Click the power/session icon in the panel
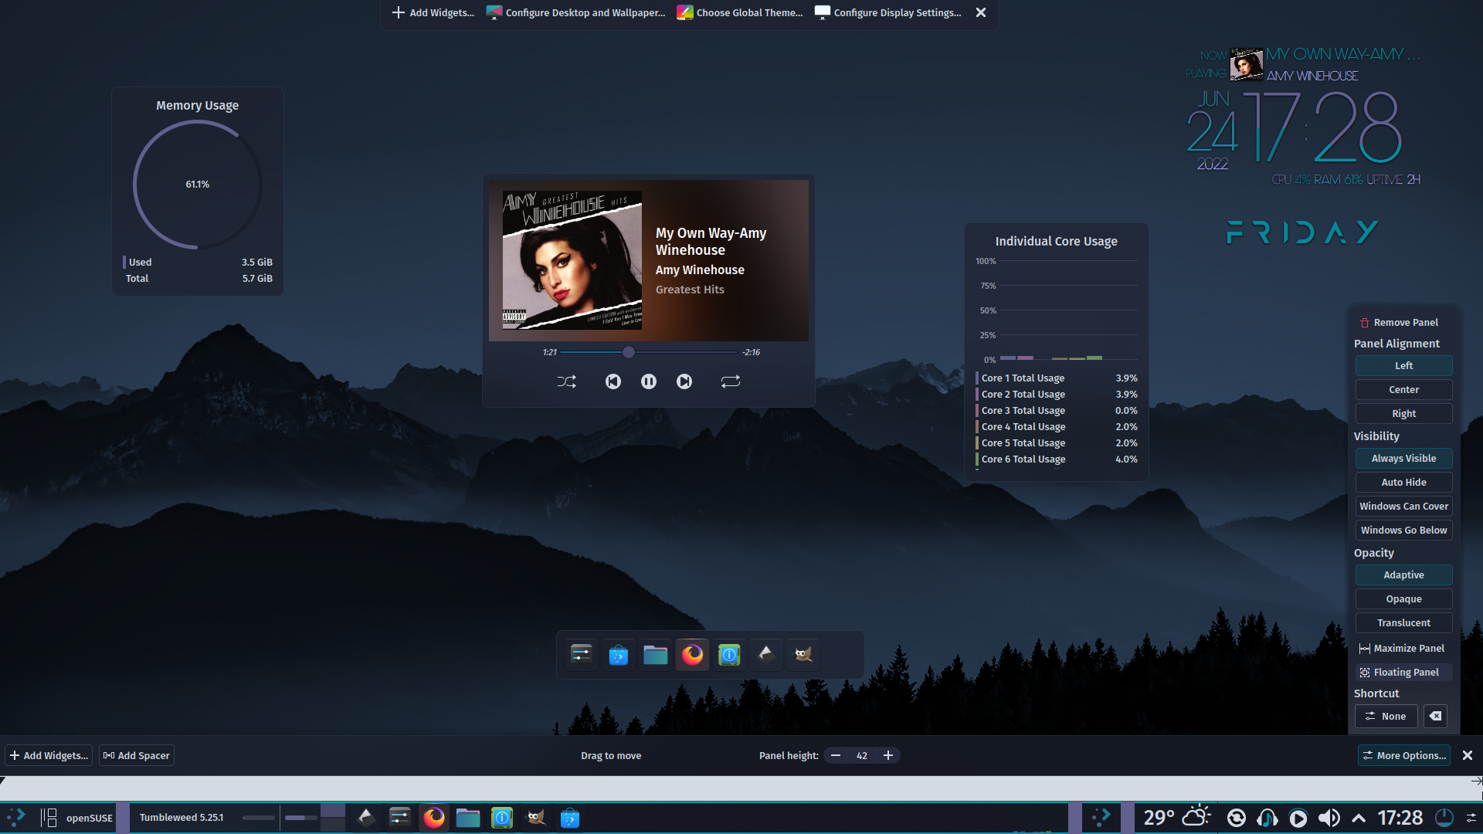This screenshot has height=834, width=1483. pos(1444,818)
